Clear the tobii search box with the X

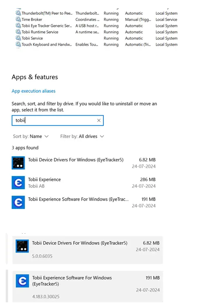99,121
